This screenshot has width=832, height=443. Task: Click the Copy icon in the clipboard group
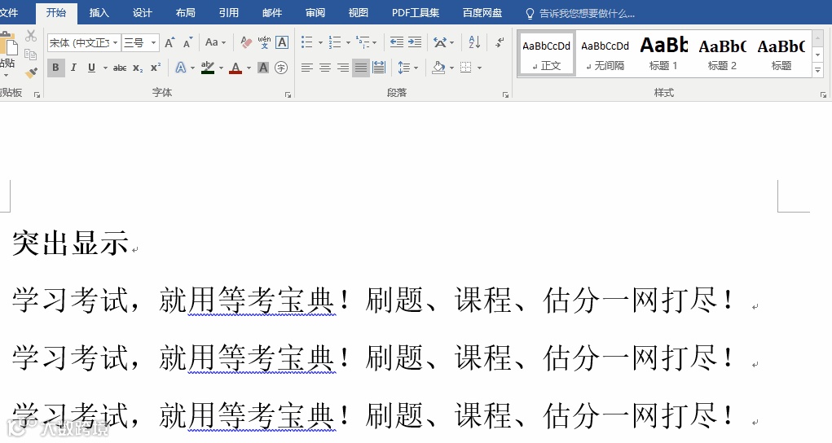pyautogui.click(x=31, y=54)
